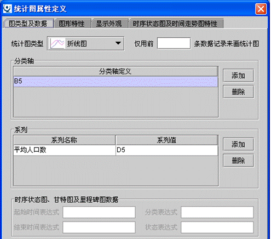Click the 平均人口数 series name cell
Viewport: 271px width, 239px height.
click(65, 150)
